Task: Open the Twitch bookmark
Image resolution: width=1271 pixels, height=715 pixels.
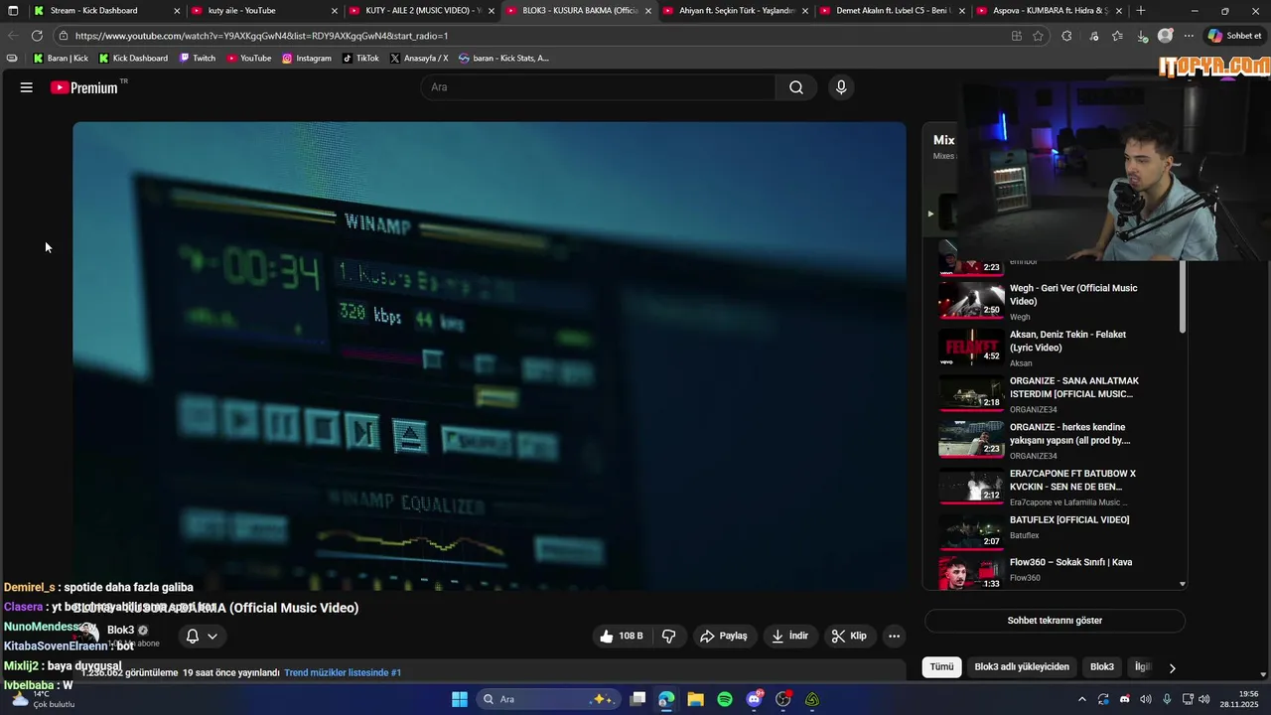Action: coord(198,59)
